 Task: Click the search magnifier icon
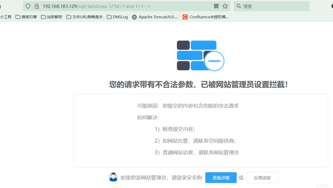pos(239,6)
